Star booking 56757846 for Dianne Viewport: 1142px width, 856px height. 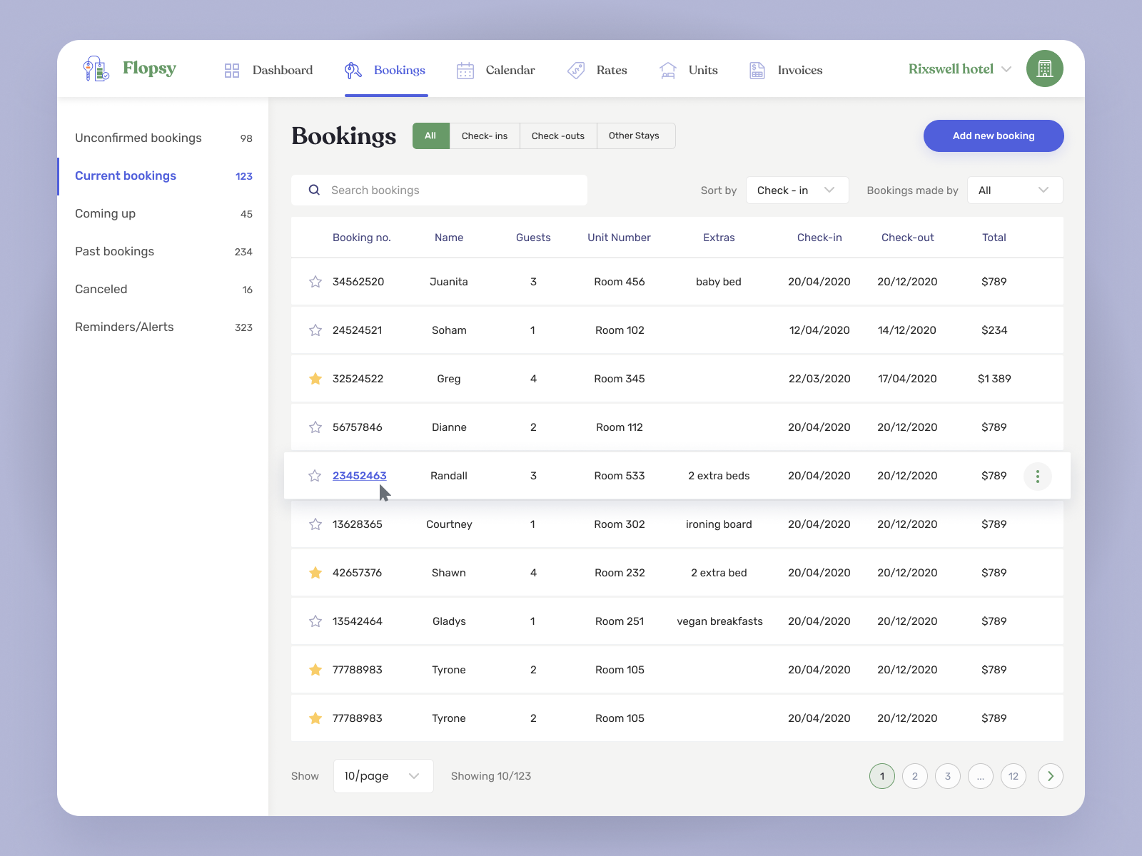[315, 427]
